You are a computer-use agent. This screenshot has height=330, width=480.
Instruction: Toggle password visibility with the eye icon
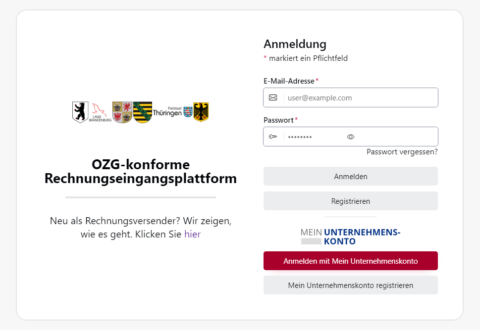click(x=350, y=137)
